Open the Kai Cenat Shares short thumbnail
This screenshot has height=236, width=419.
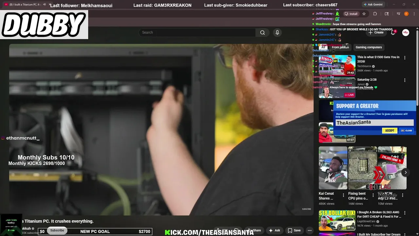tap(333, 168)
